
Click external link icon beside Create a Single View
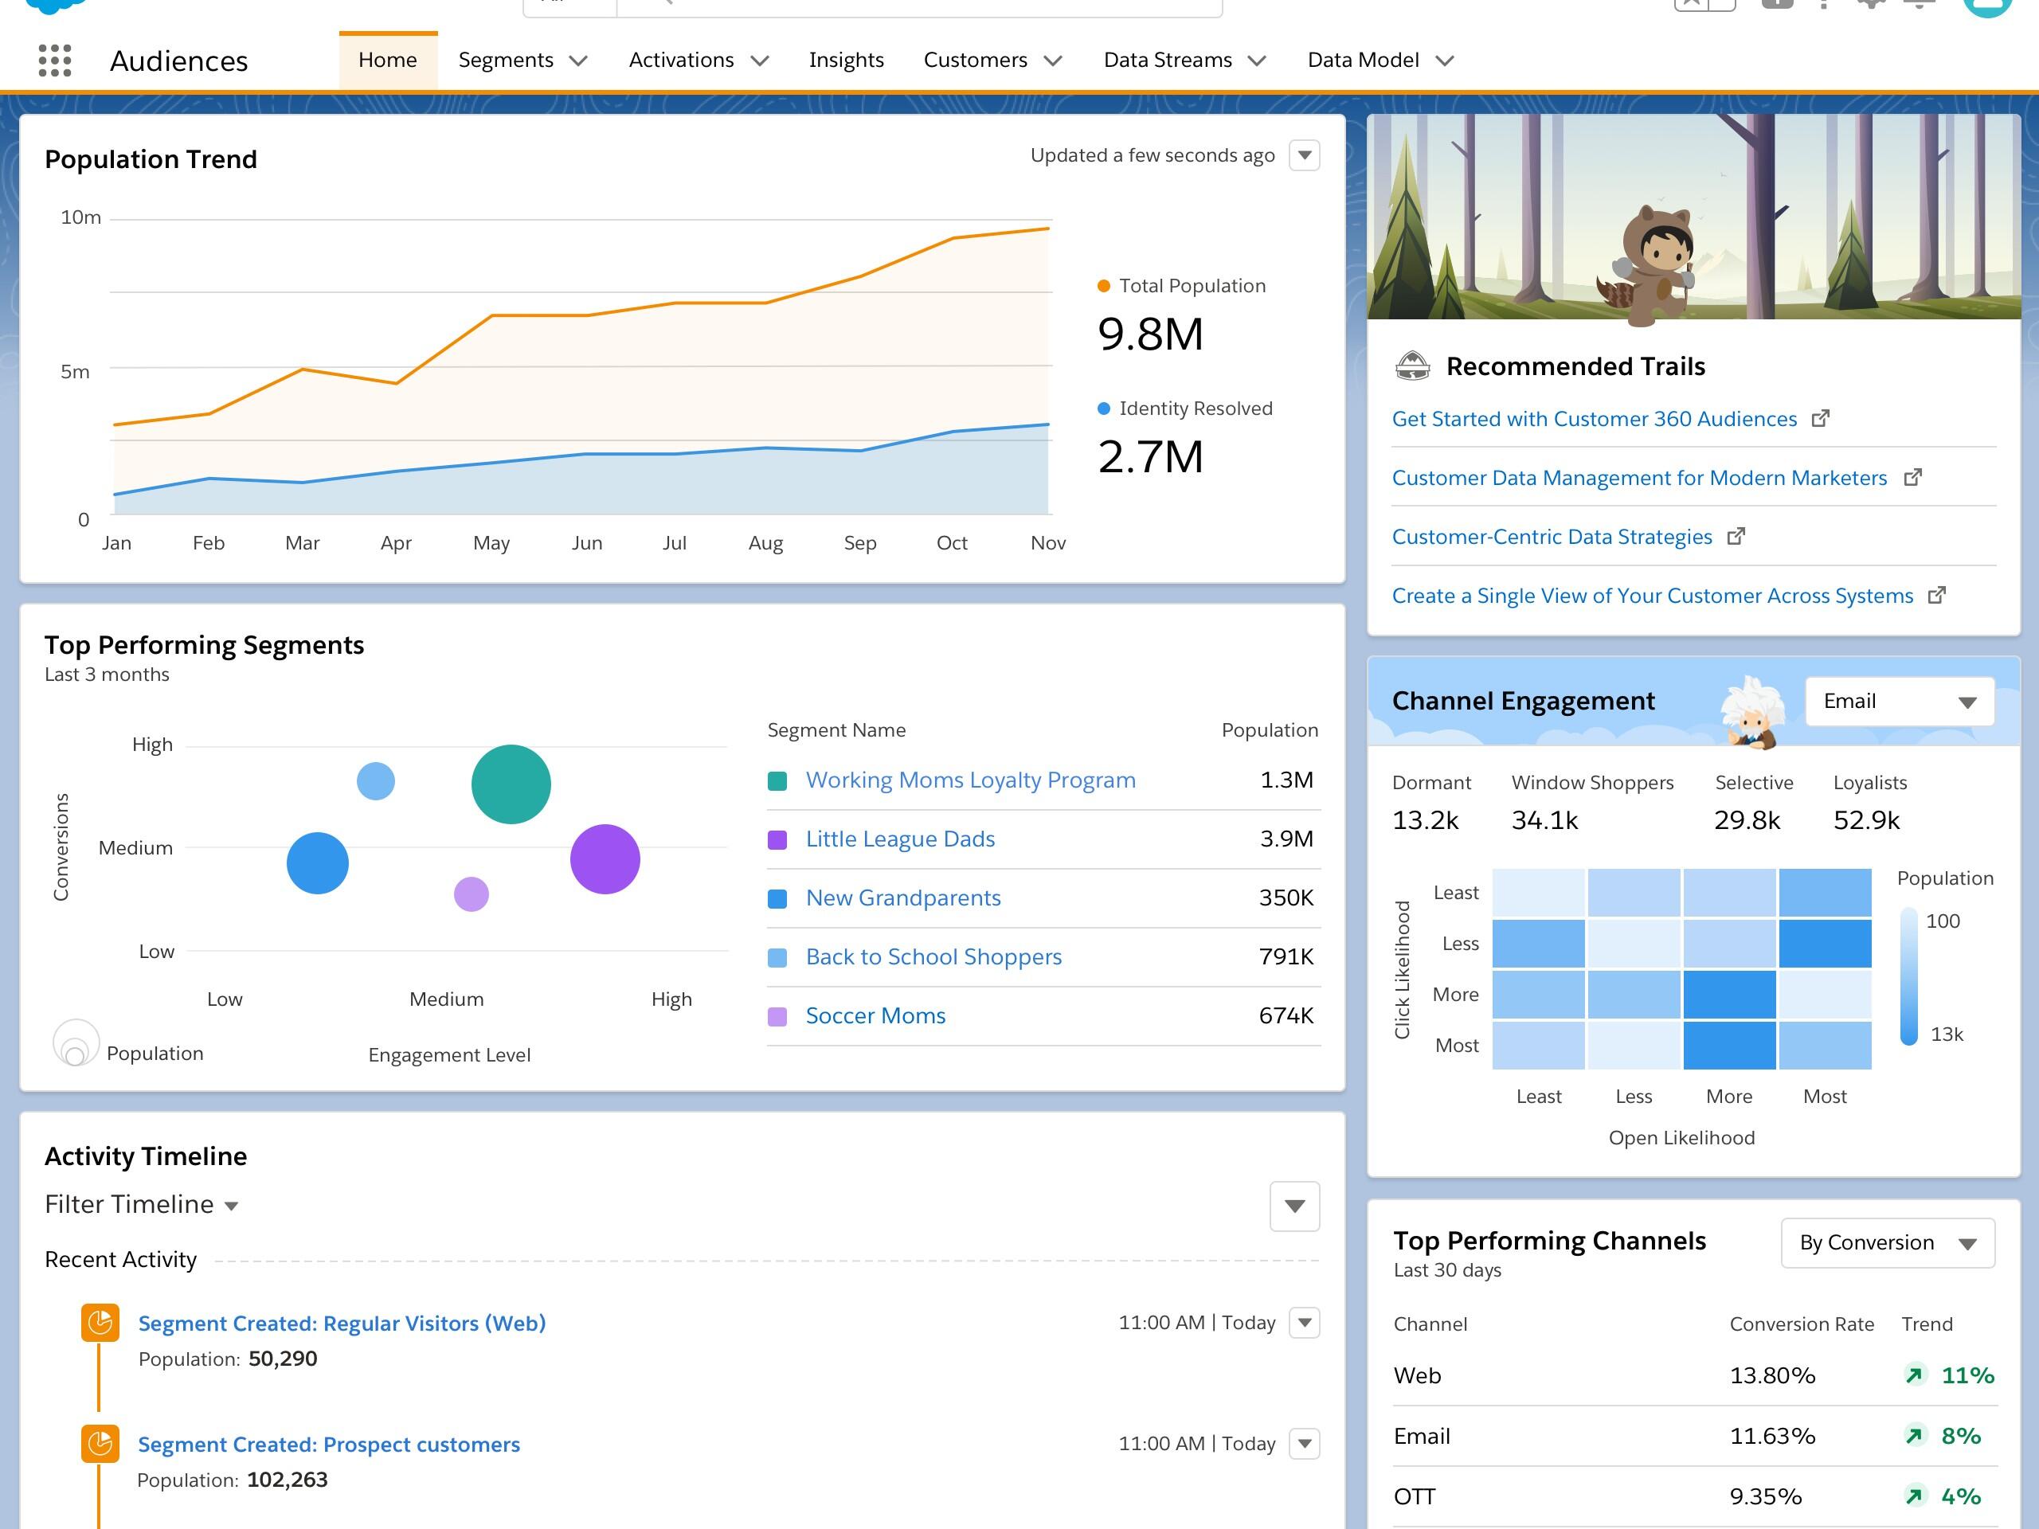point(1937,596)
